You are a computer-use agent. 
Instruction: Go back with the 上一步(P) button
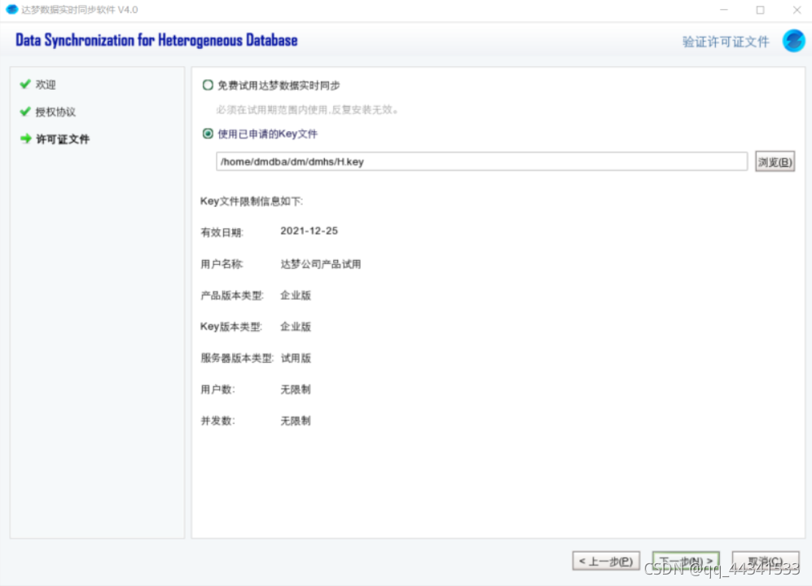(x=606, y=561)
